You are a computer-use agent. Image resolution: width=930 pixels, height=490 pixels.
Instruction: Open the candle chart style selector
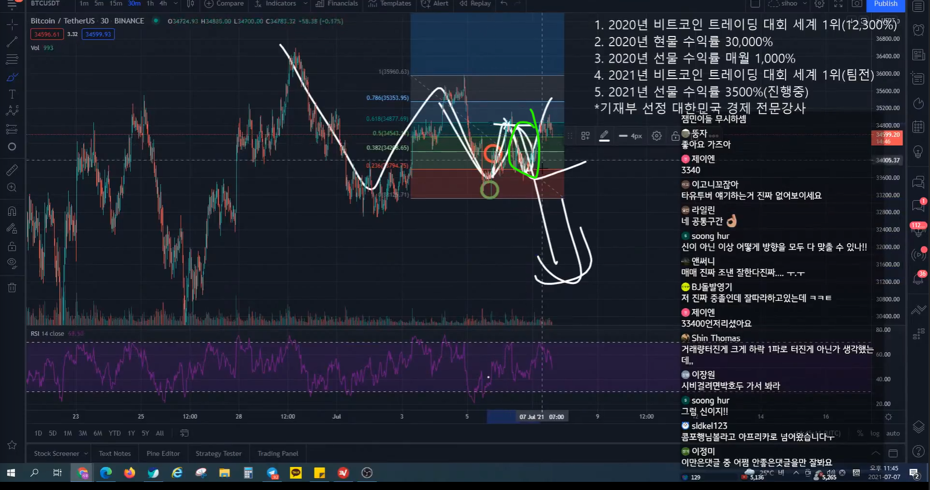coord(190,3)
